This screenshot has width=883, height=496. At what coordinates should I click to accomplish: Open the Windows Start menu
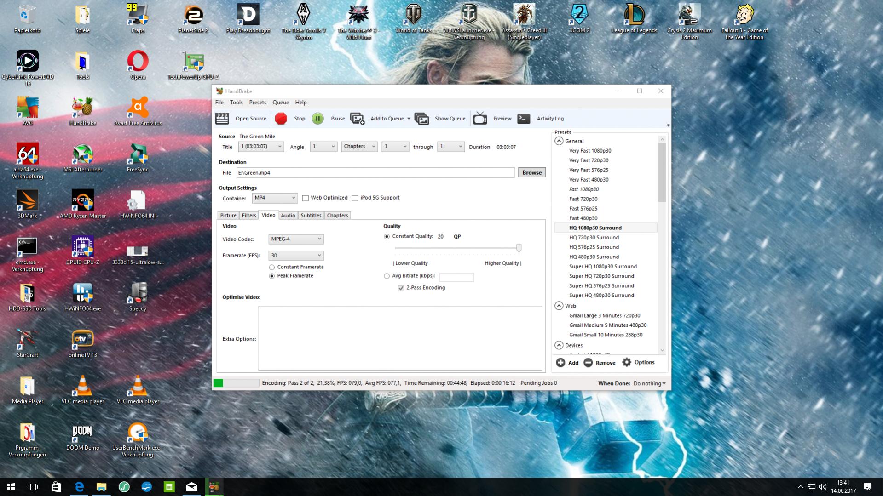tap(11, 487)
